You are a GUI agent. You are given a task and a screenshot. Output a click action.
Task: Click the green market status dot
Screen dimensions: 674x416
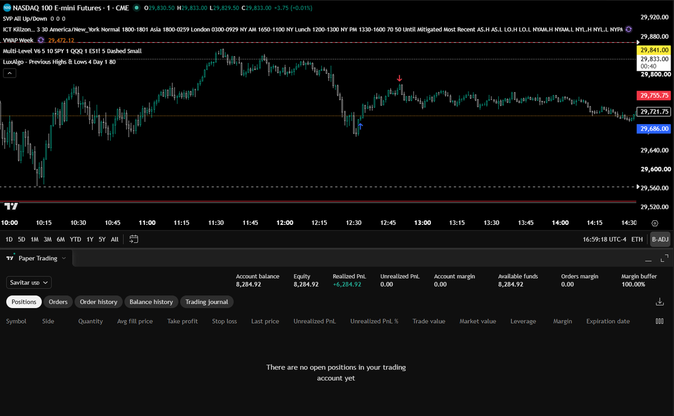tap(136, 8)
